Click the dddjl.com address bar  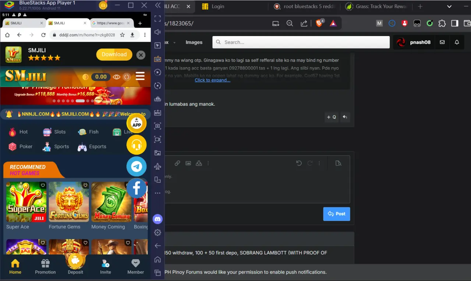pyautogui.click(x=87, y=35)
